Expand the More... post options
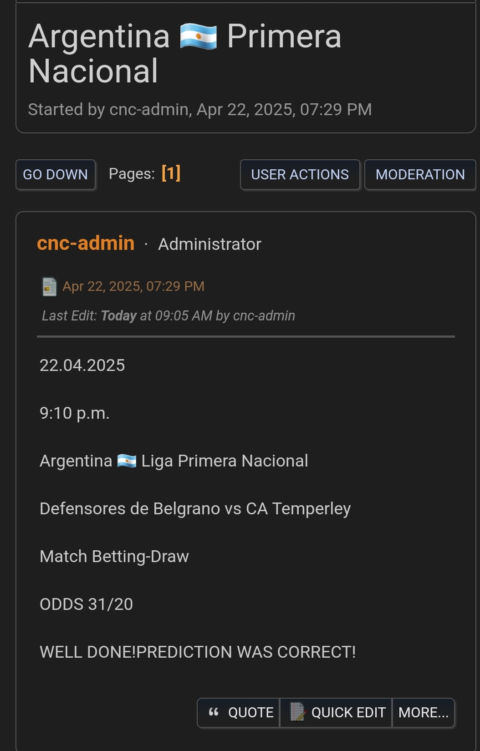The height and width of the screenshot is (751, 480). click(424, 712)
